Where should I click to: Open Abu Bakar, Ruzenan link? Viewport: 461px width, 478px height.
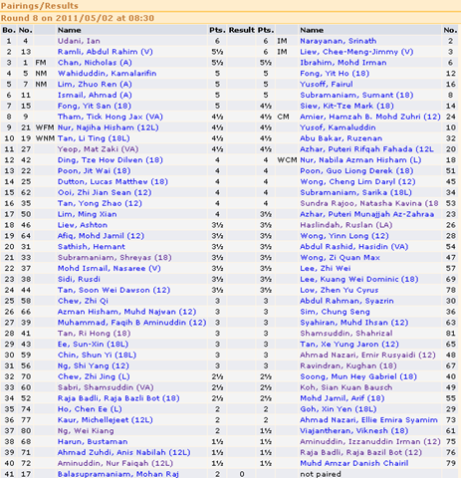pos(342,138)
